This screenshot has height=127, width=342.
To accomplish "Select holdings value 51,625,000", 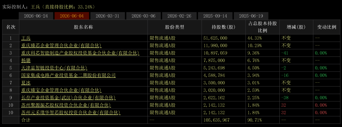I will 215,38.
